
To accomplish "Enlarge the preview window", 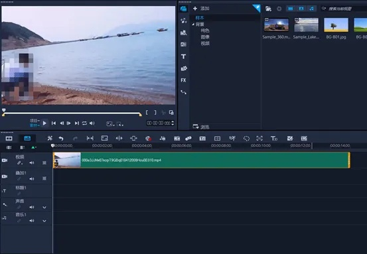I will tap(171, 113).
